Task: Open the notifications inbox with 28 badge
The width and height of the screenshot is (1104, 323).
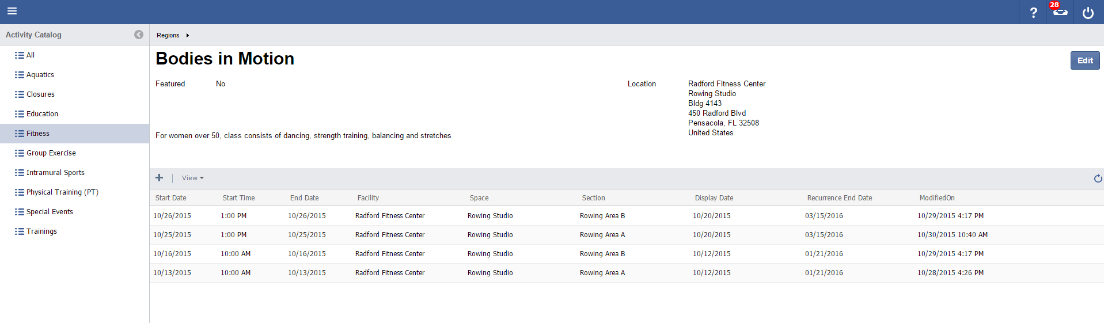Action: point(1060,12)
